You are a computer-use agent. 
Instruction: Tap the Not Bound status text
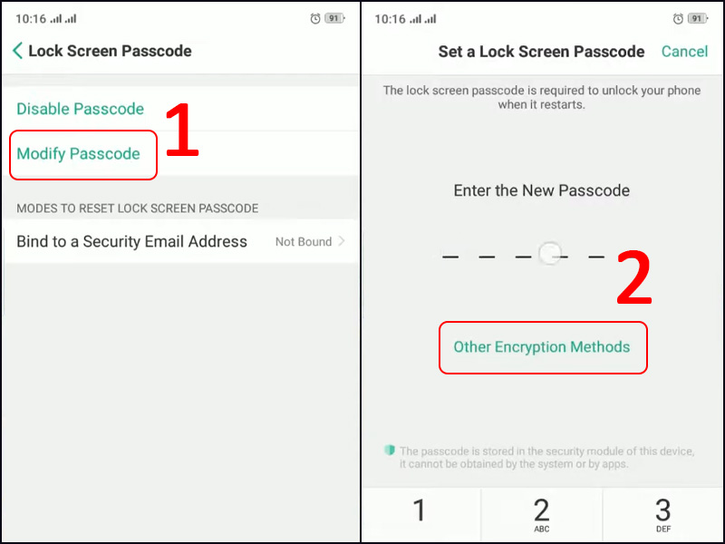point(303,242)
